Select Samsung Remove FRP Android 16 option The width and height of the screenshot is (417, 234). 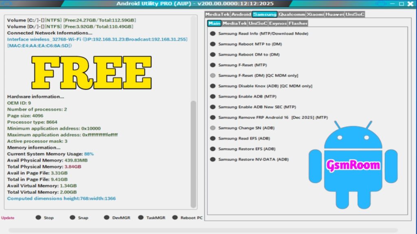[213, 117]
